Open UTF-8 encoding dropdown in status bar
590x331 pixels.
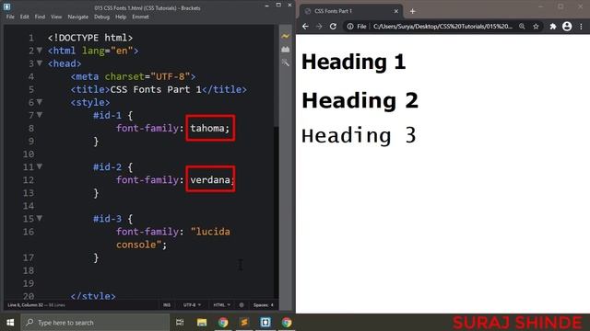click(192, 305)
